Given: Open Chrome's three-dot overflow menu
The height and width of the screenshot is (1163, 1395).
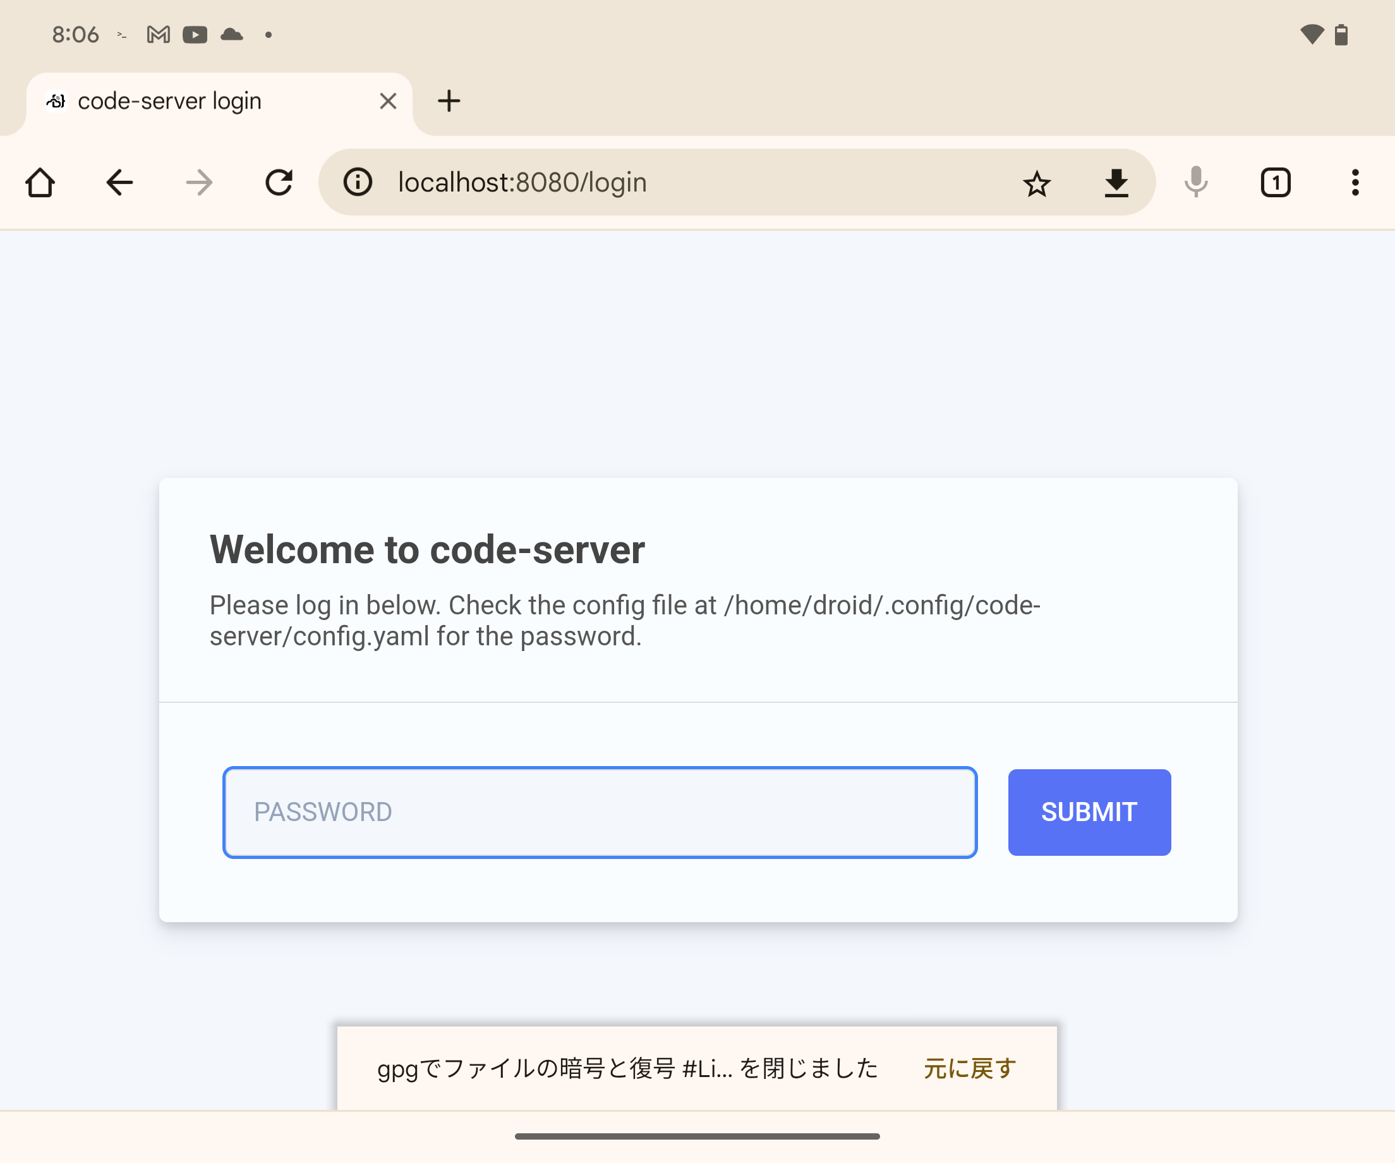Looking at the screenshot, I should coord(1353,182).
